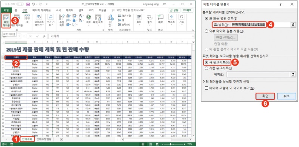Insert a table with the 표 icon
This screenshot has height=147, width=299.
pyautogui.click(x=27, y=19)
